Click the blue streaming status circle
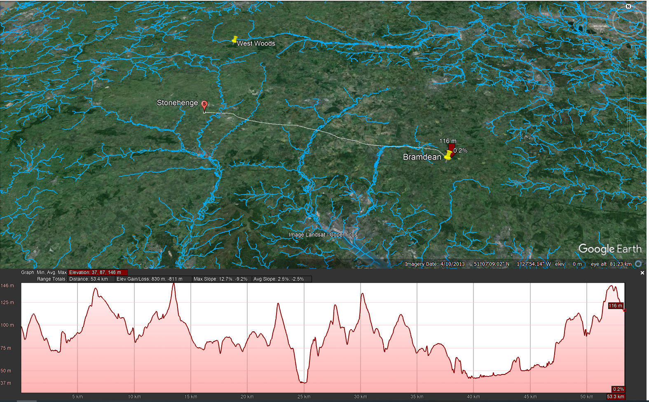Viewport: 649px width, 402px height. click(x=638, y=264)
